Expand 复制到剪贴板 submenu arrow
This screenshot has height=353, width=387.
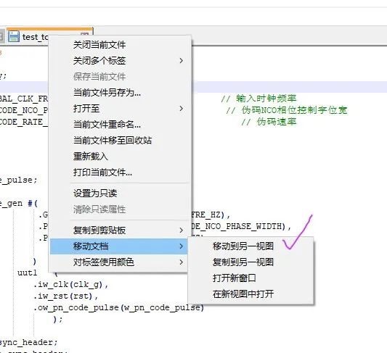[x=182, y=231]
